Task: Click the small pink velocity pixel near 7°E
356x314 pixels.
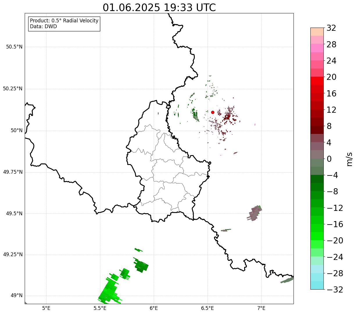Action: pyautogui.click(x=255, y=125)
